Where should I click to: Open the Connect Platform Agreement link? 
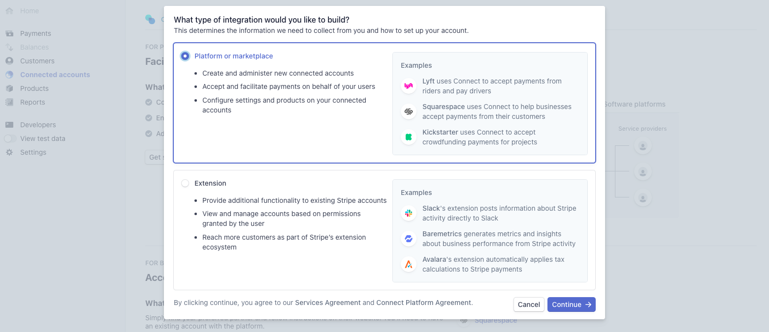[x=423, y=303]
